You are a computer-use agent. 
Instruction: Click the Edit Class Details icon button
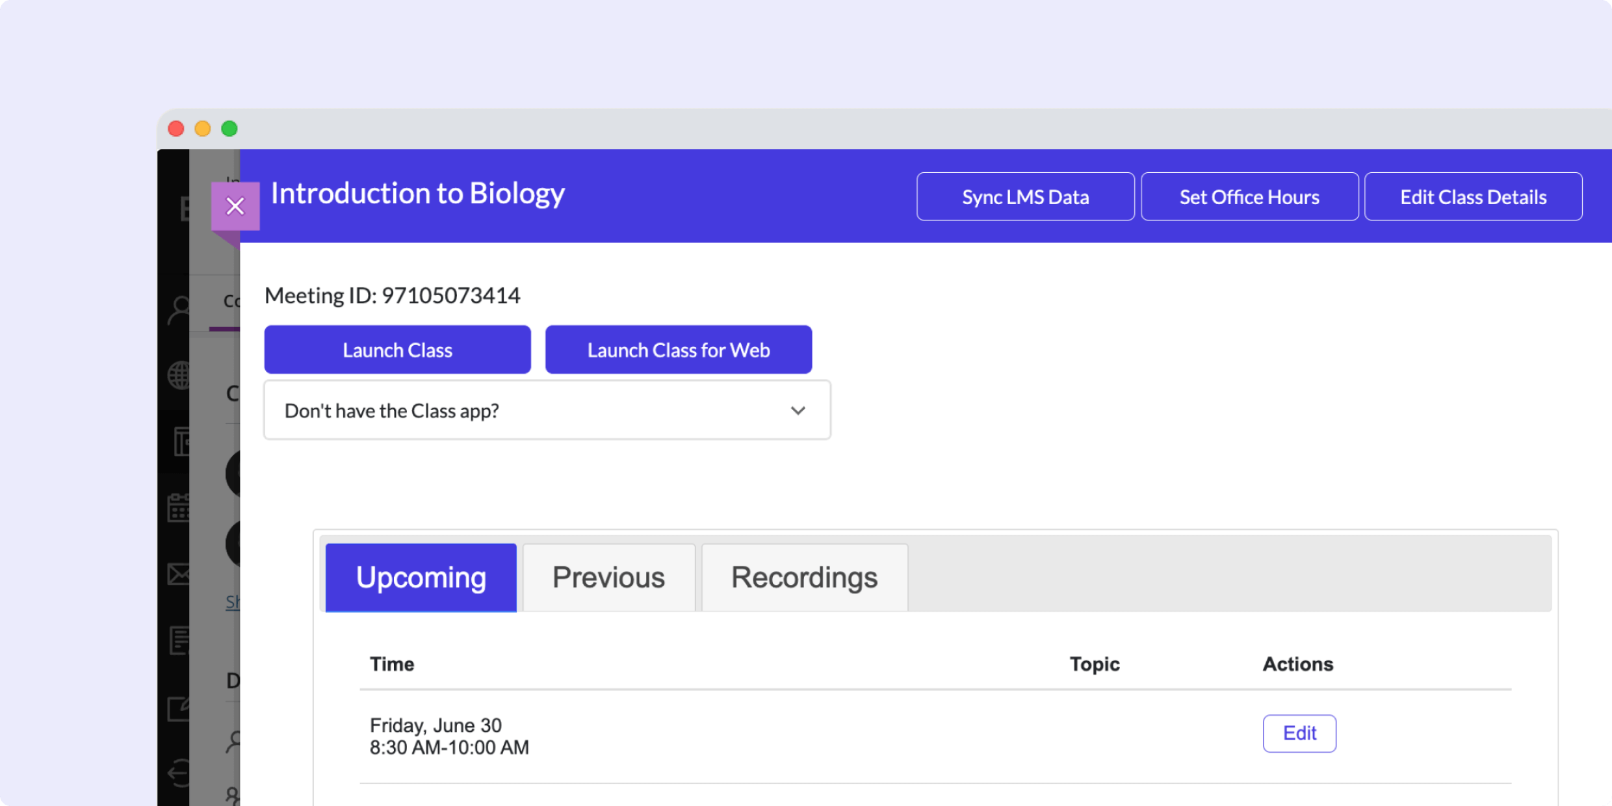pos(1471,196)
